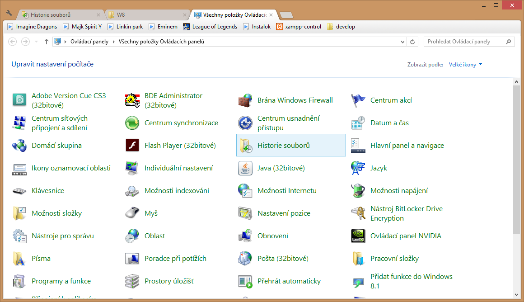The image size is (524, 302).
Task: Refresh the address bar
Action: coord(412,42)
